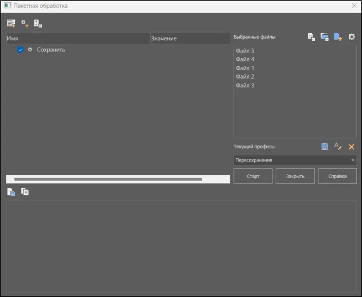Image resolution: width=362 pixels, height=297 pixels.
Task: Click the add operation gear-plus icon
Action: coord(24,23)
